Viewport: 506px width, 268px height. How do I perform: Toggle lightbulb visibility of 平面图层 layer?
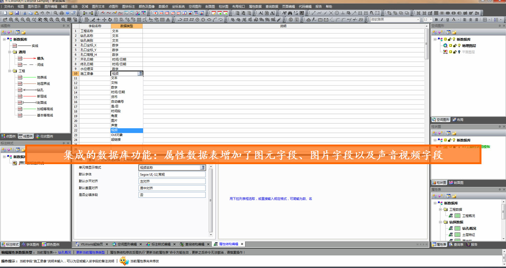pyautogui.click(x=459, y=52)
